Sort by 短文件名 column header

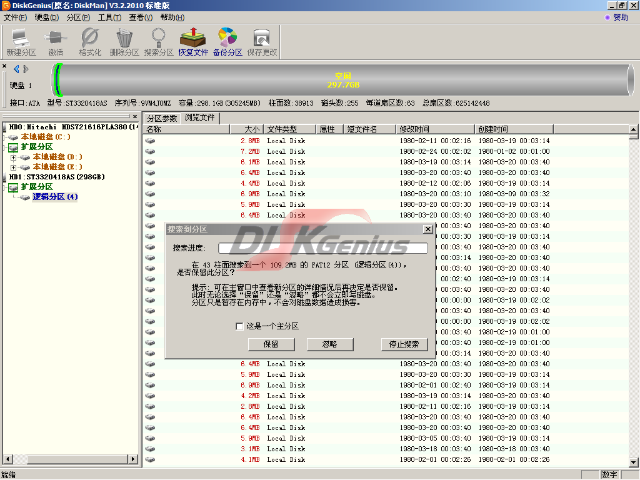tap(370, 129)
